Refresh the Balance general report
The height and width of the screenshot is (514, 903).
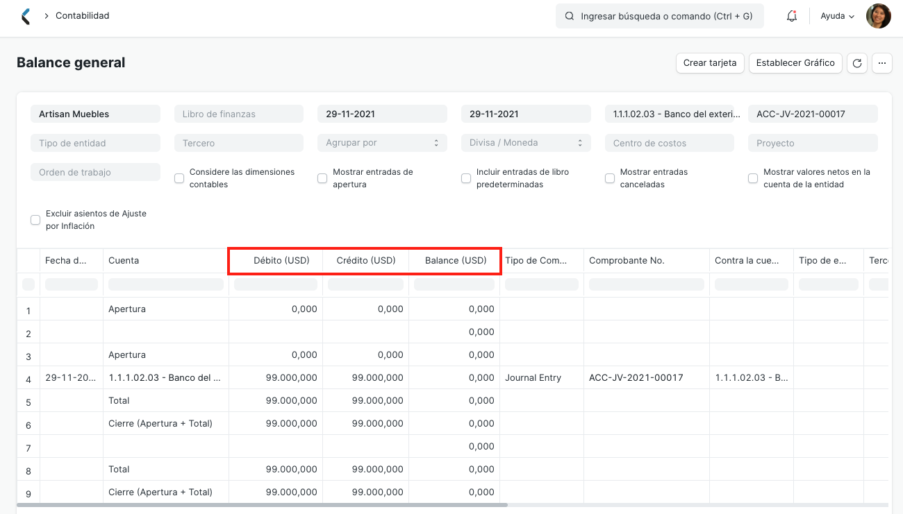coord(856,62)
